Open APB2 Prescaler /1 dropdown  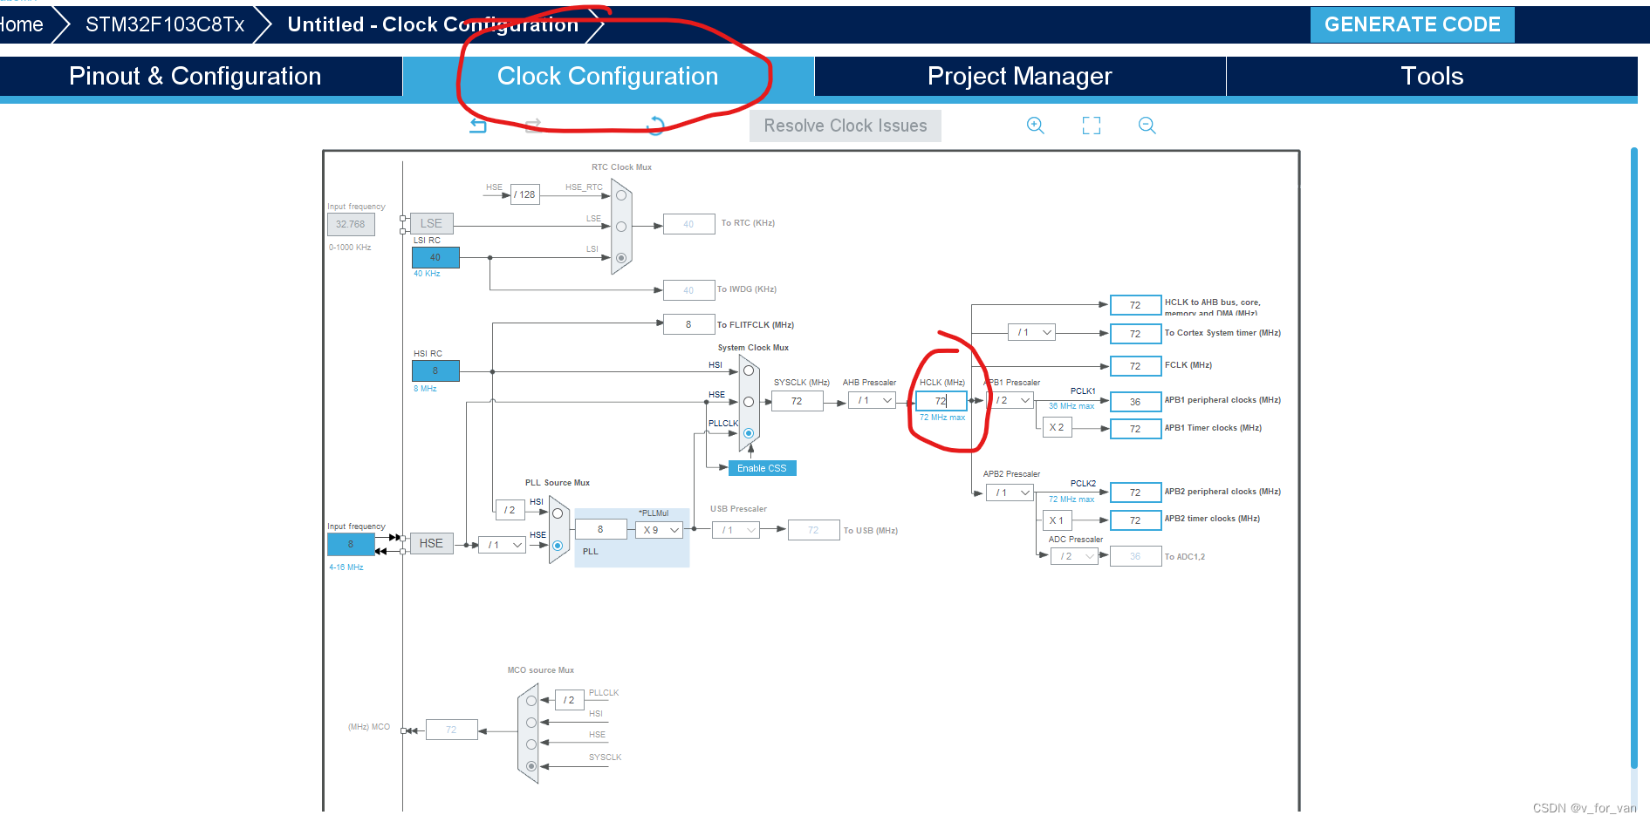tap(1010, 493)
